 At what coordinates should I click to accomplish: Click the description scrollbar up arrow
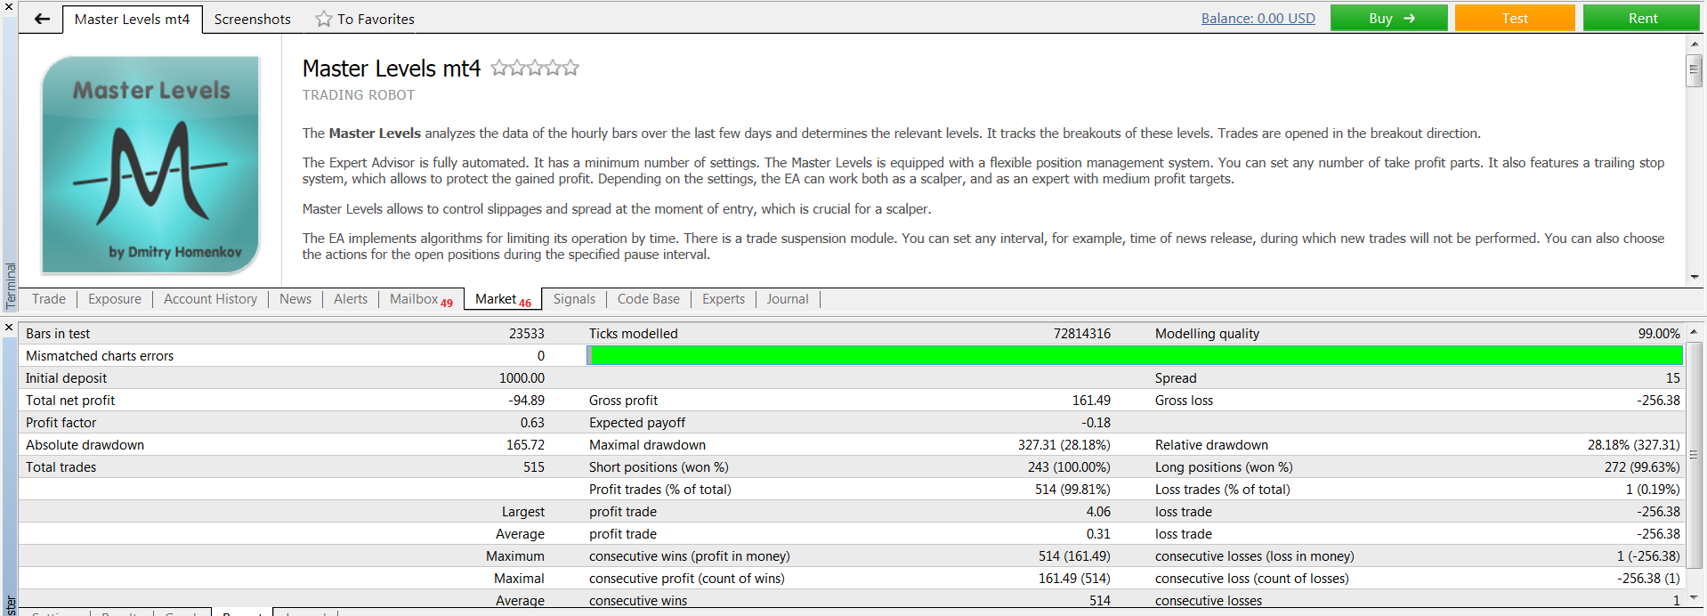tap(1694, 45)
